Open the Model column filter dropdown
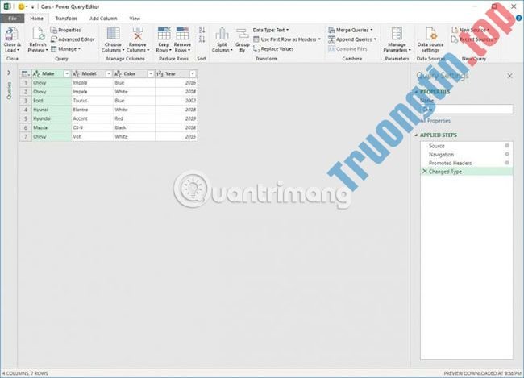This screenshot has width=524, height=378. coord(109,73)
